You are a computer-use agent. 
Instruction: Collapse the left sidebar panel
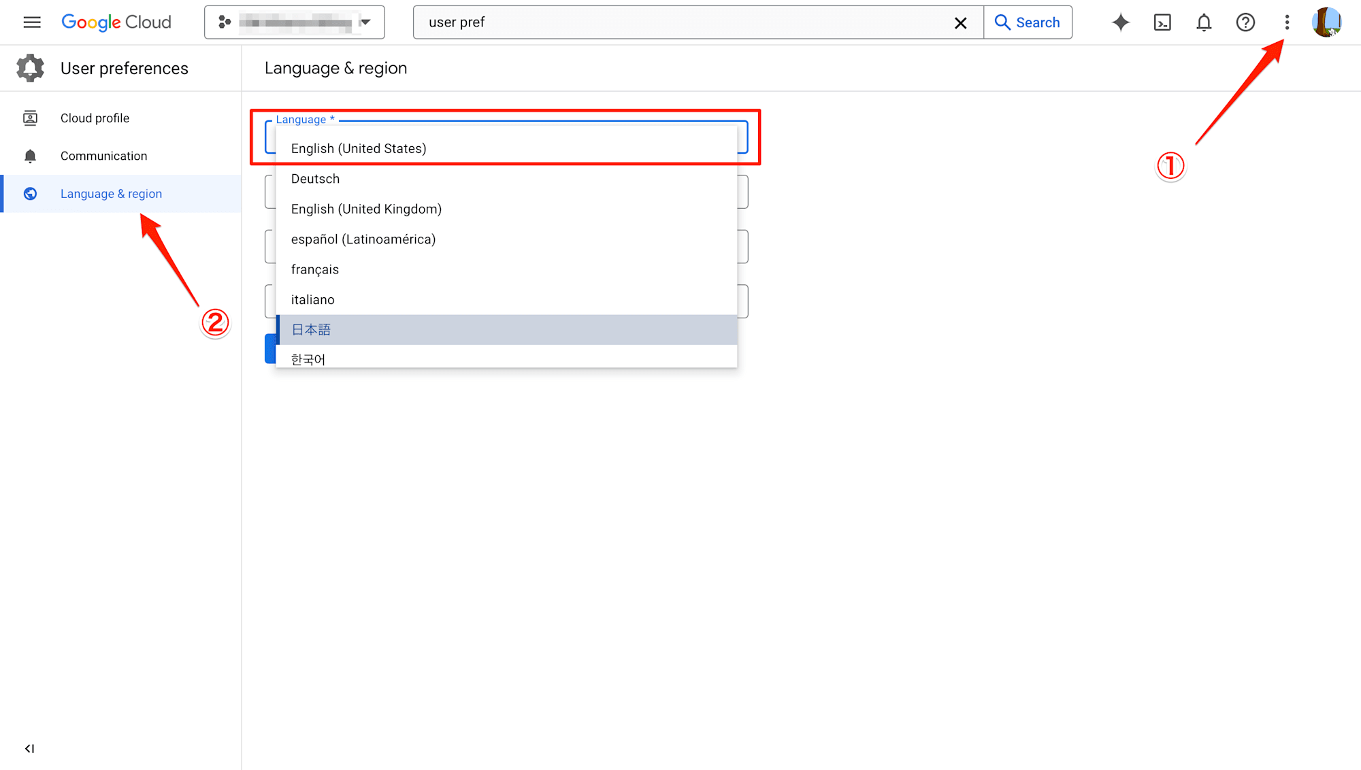[x=29, y=748]
